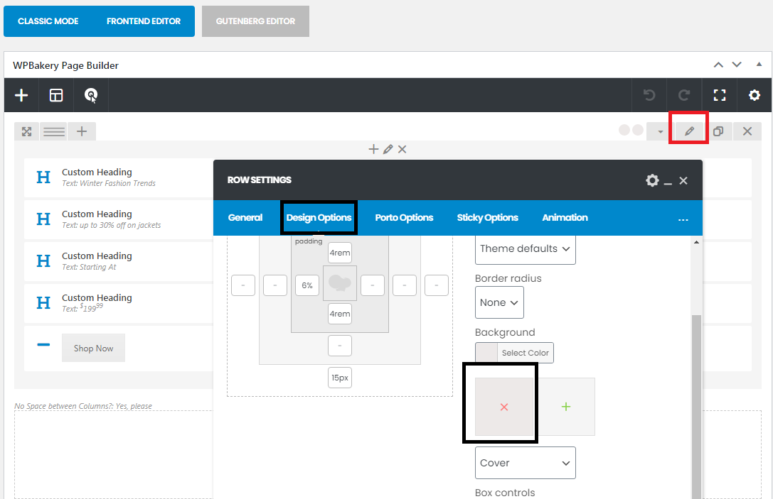The image size is (773, 499).
Task: Edit the column with small pencil icon
Action: 388,149
